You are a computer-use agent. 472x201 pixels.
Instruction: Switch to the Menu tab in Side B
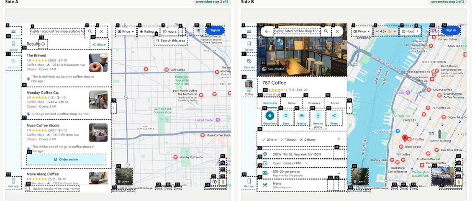(x=291, y=103)
